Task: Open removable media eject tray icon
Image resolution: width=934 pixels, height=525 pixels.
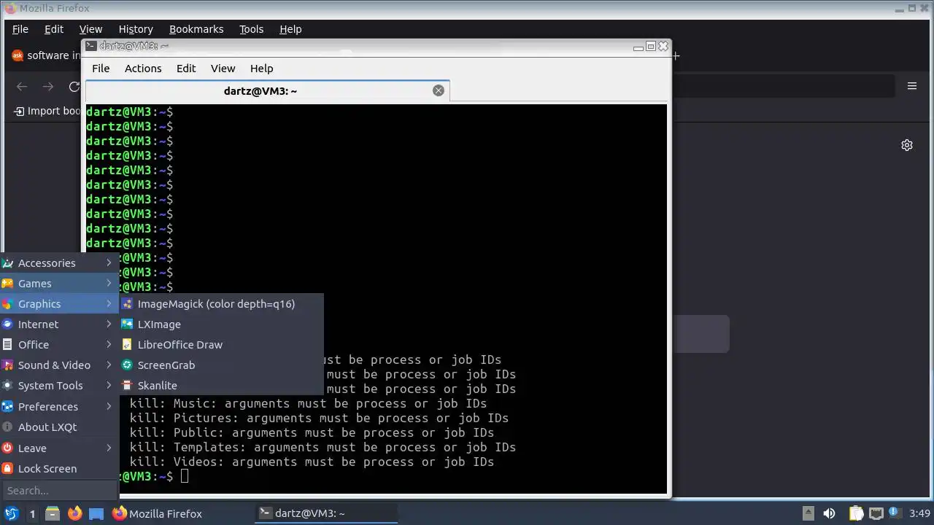Action: coord(808,513)
